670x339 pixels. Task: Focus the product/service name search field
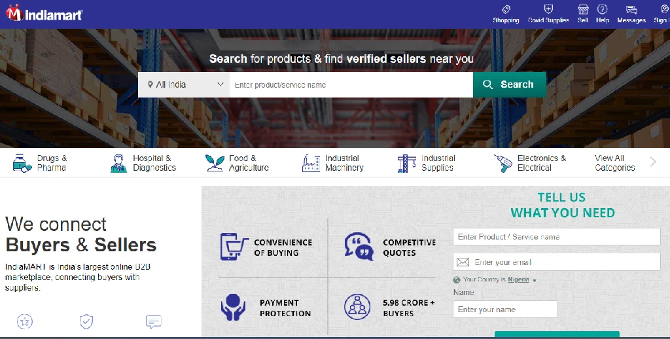point(351,84)
